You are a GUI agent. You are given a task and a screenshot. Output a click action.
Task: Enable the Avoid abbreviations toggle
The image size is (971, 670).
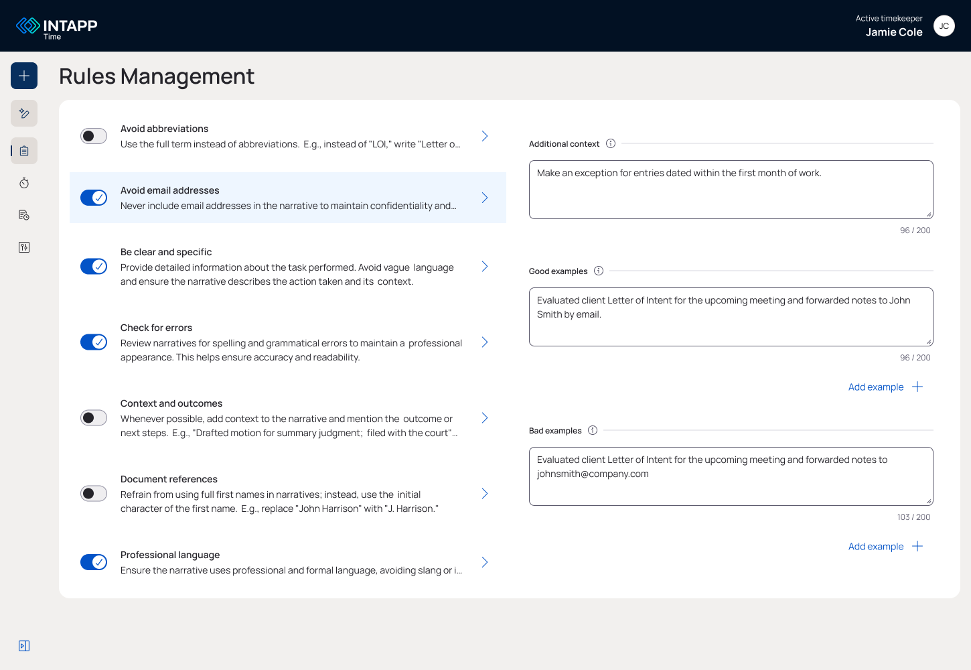pyautogui.click(x=94, y=136)
